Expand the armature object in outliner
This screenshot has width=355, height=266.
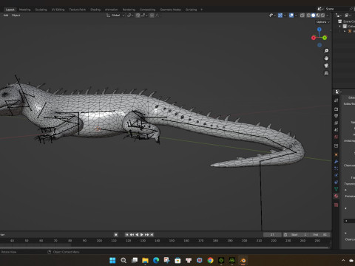pyautogui.click(x=345, y=31)
